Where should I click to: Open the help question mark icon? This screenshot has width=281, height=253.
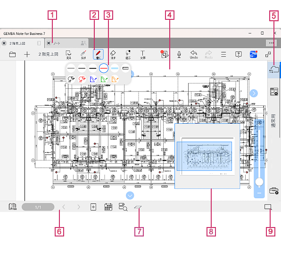[239, 54]
